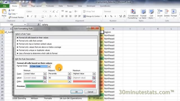Switch to the Developer tab
Screen dimensions: 180x101
pos(91,6)
